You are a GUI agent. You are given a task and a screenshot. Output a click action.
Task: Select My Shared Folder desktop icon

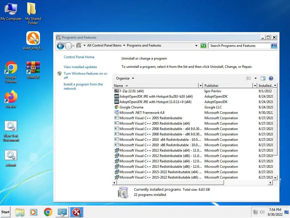click(33, 13)
